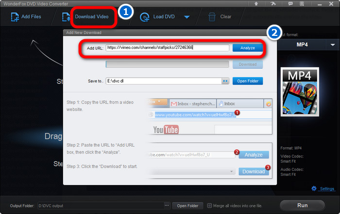The width and height of the screenshot is (340, 214).
Task: Click the Download Video arrow icon
Action: pos(66,17)
